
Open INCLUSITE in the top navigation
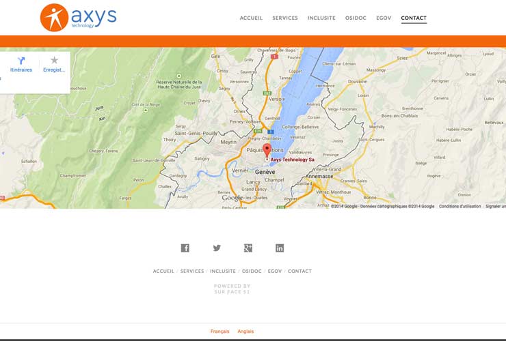pyautogui.click(x=321, y=18)
